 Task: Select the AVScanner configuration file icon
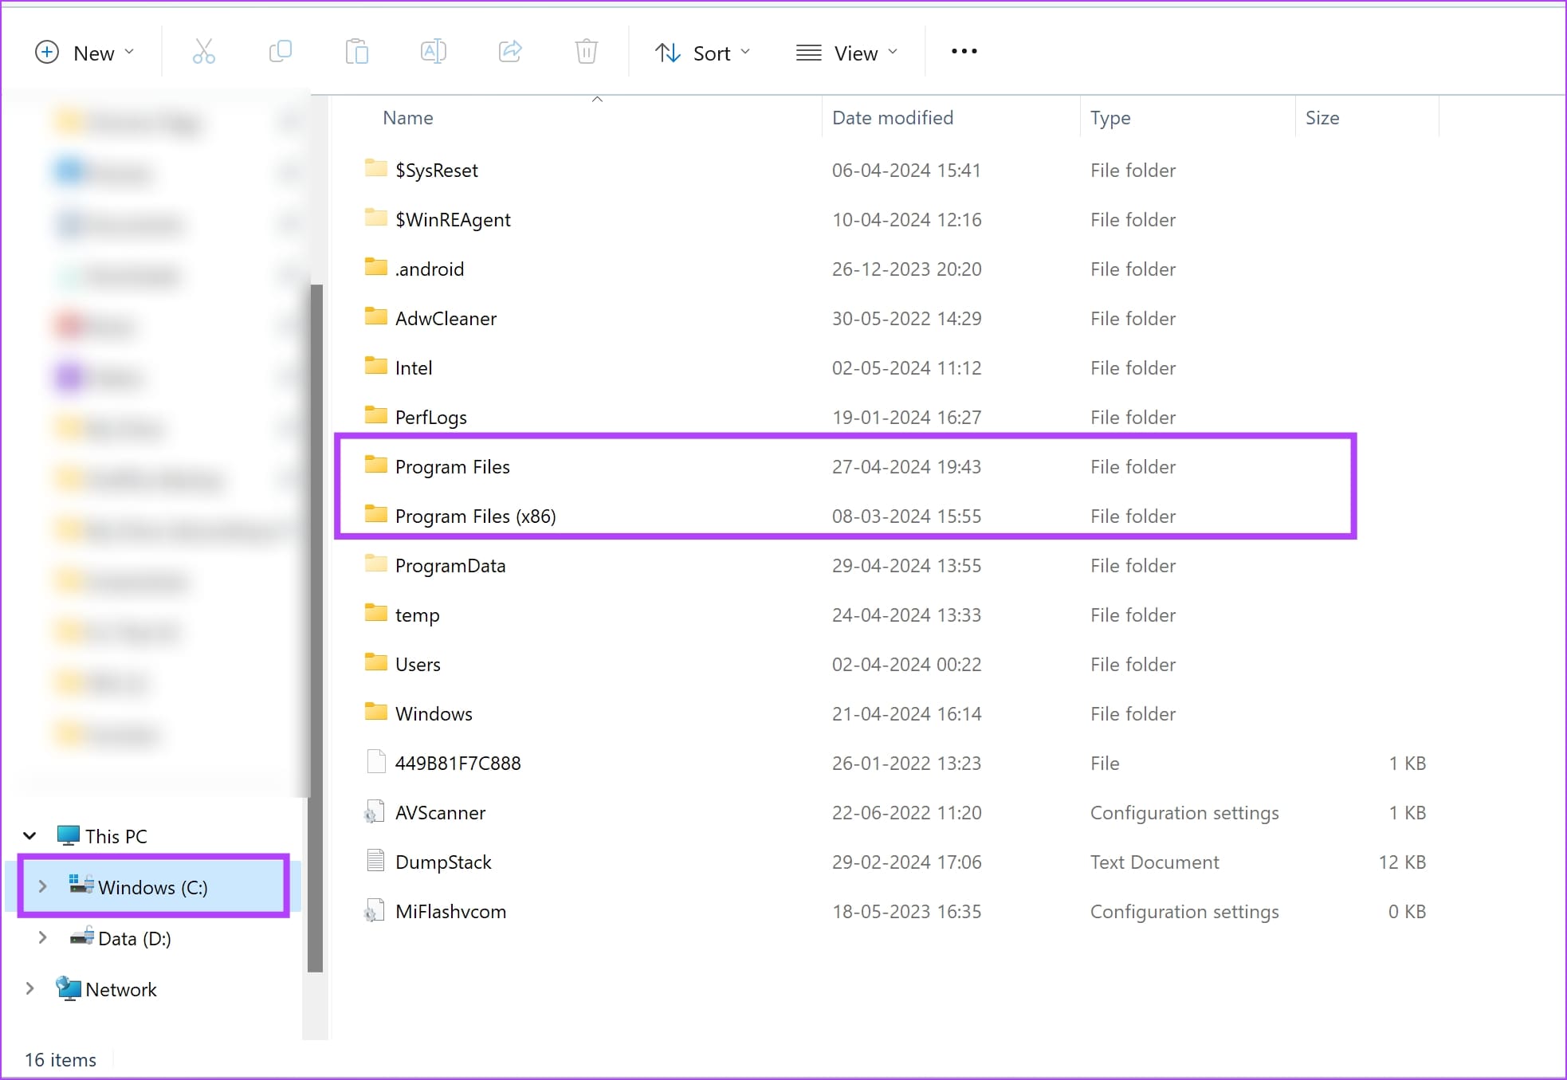tap(375, 813)
